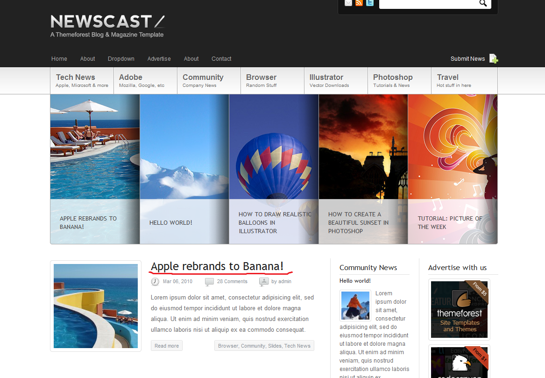Open the article's pool thumbnail image
545x378 pixels.
click(96, 306)
